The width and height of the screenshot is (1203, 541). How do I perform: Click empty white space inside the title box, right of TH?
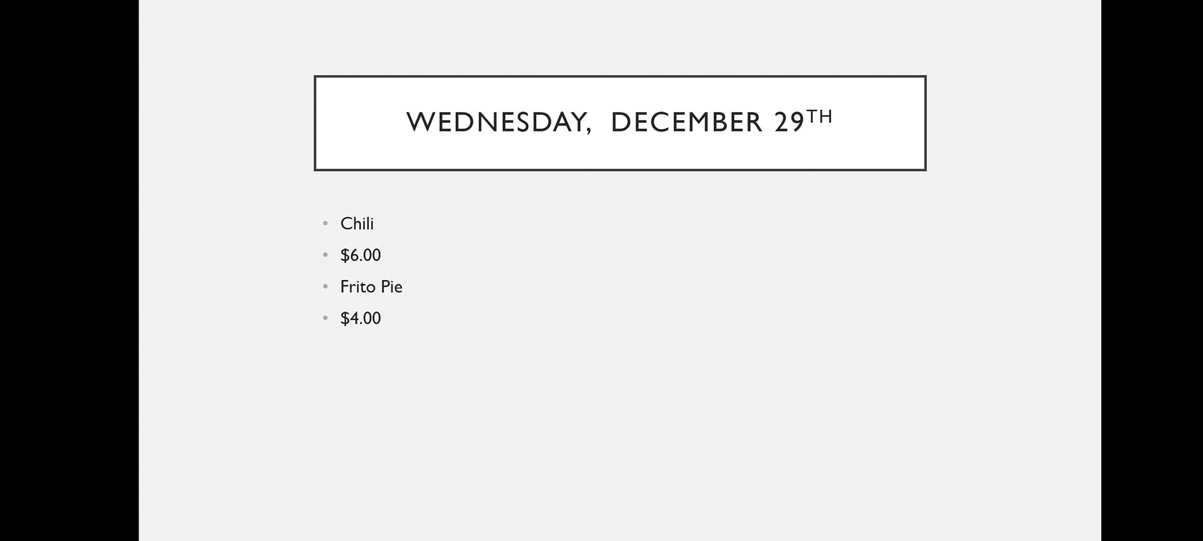click(881, 123)
